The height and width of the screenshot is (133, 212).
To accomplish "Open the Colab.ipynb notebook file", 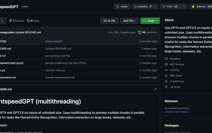I will [x=12, y=63].
